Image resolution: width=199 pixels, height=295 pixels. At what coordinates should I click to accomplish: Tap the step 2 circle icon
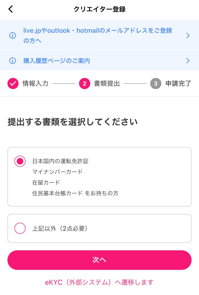coord(85,84)
